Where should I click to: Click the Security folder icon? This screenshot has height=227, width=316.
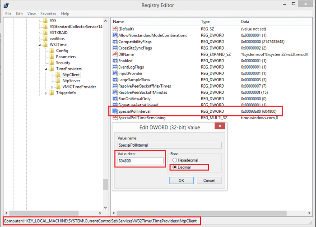52,63
